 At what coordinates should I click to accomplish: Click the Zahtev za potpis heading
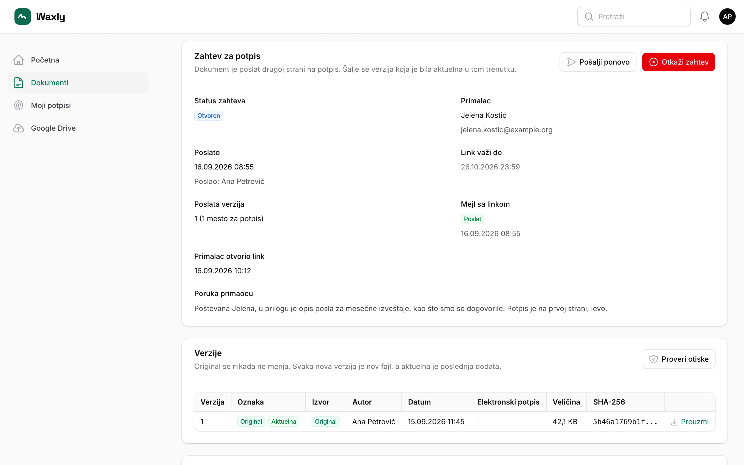tap(227, 56)
